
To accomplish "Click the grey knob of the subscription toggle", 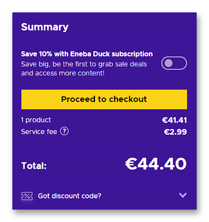I will (x=168, y=63).
